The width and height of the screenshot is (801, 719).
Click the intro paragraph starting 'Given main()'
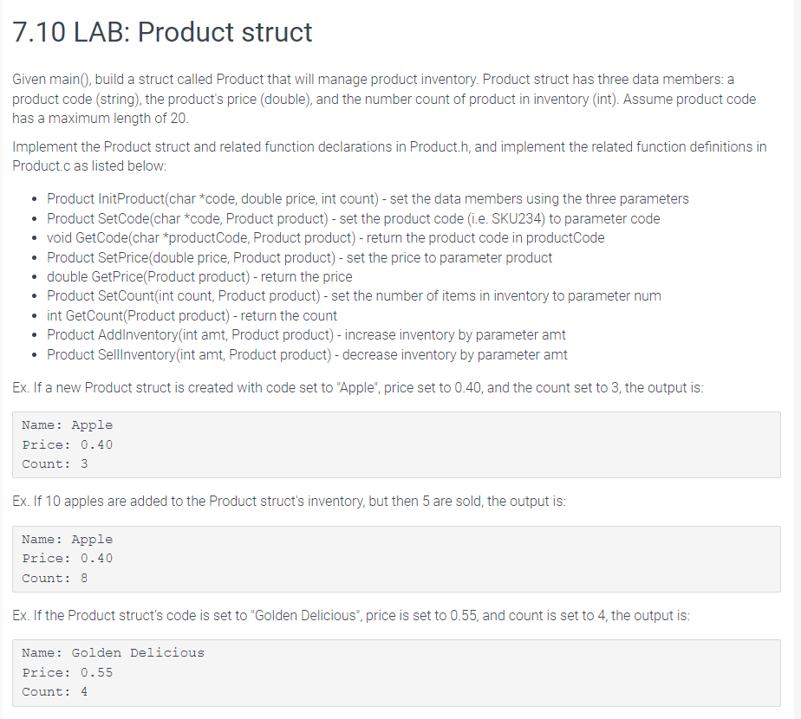384,99
